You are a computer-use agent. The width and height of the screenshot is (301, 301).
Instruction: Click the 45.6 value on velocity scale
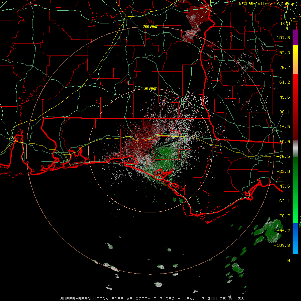(285, 97)
